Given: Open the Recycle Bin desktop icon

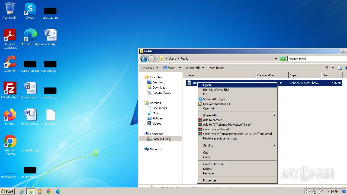Looking at the screenshot, I should tap(10, 11).
